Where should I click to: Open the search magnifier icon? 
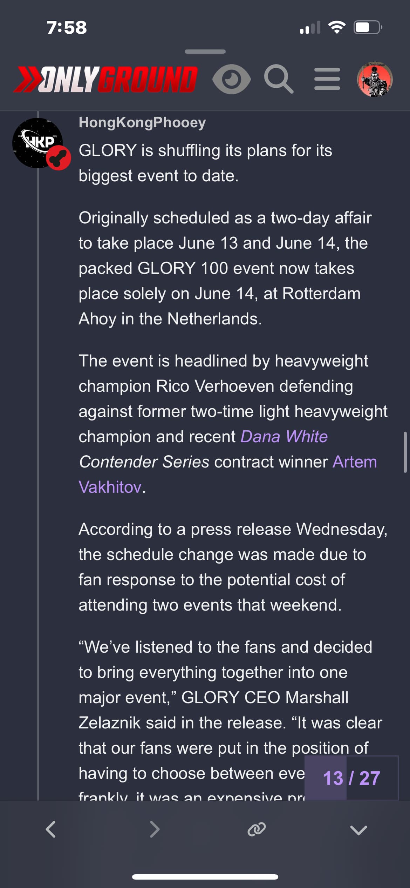pyautogui.click(x=279, y=79)
